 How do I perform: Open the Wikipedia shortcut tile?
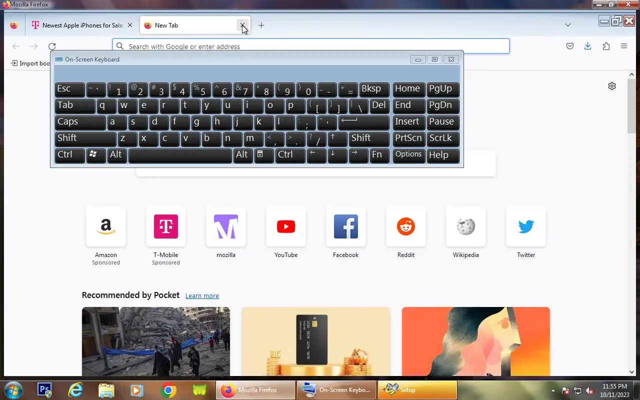click(x=466, y=226)
